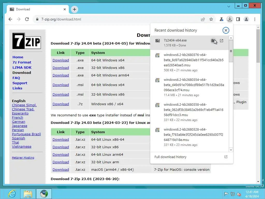Open the 7z Format page
Image resolution: width=265 pixels, height=199 pixels.
point(22,62)
